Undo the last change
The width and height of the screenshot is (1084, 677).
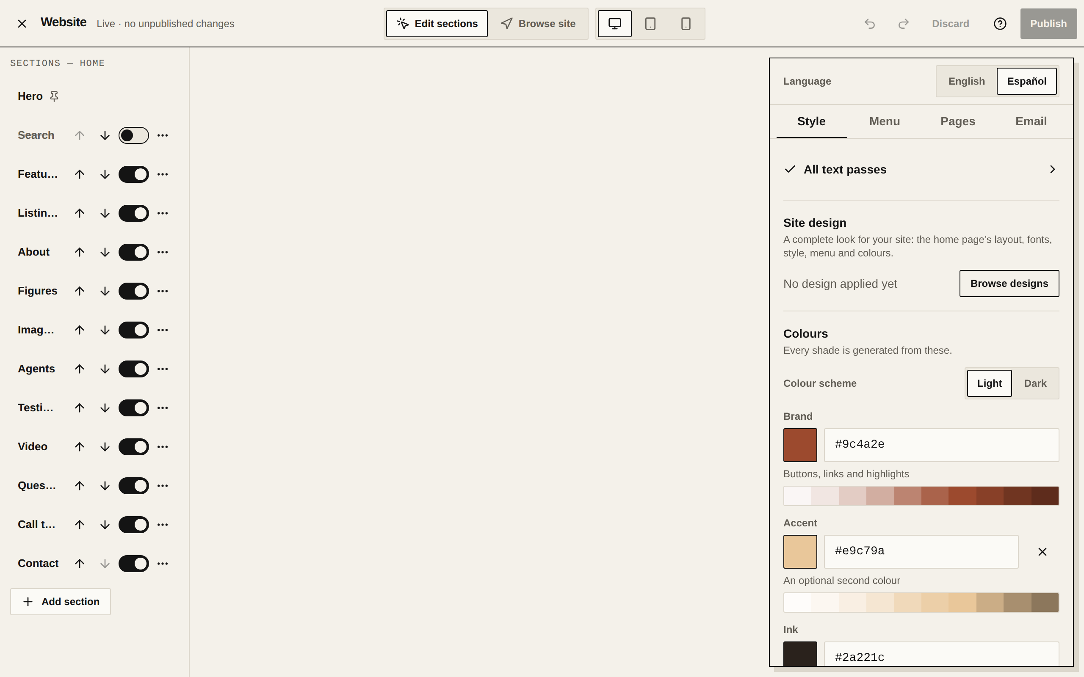pyautogui.click(x=869, y=24)
